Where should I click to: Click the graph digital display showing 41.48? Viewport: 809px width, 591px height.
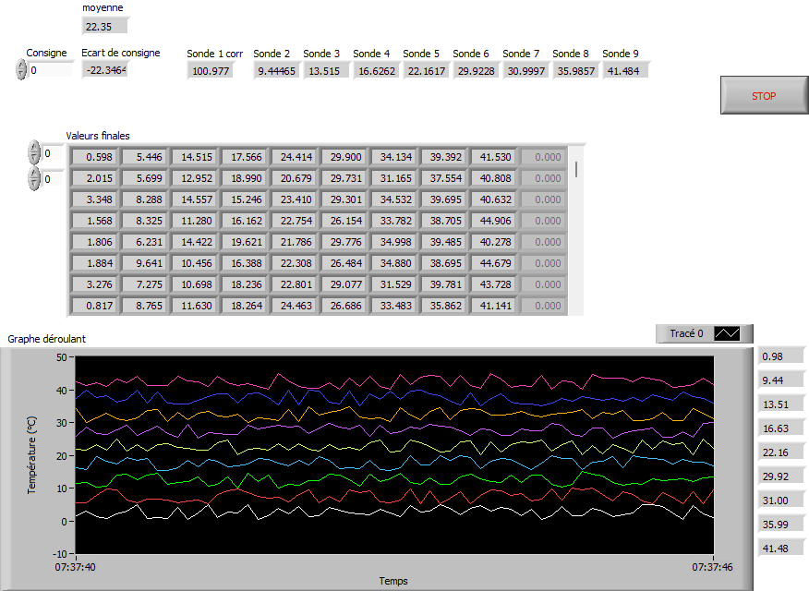[780, 549]
